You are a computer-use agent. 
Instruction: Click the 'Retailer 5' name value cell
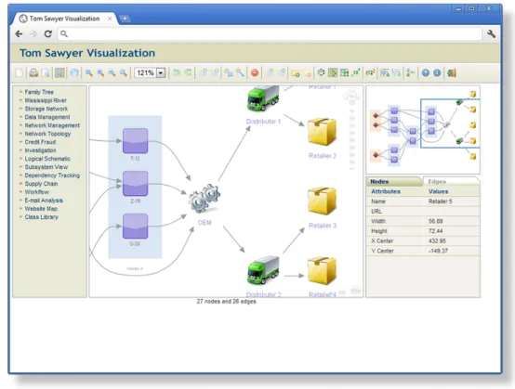[440, 201]
